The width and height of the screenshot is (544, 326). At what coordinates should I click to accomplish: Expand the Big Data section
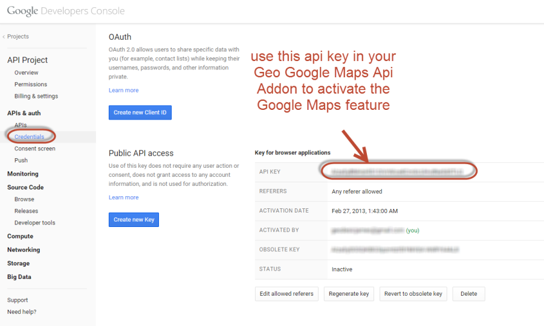19,276
